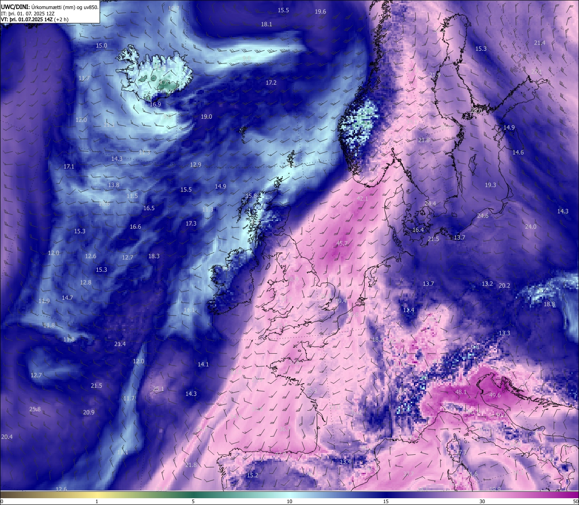The width and height of the screenshot is (579, 505).
Task: Select the 15.2 value over Spain
Action: (252, 476)
